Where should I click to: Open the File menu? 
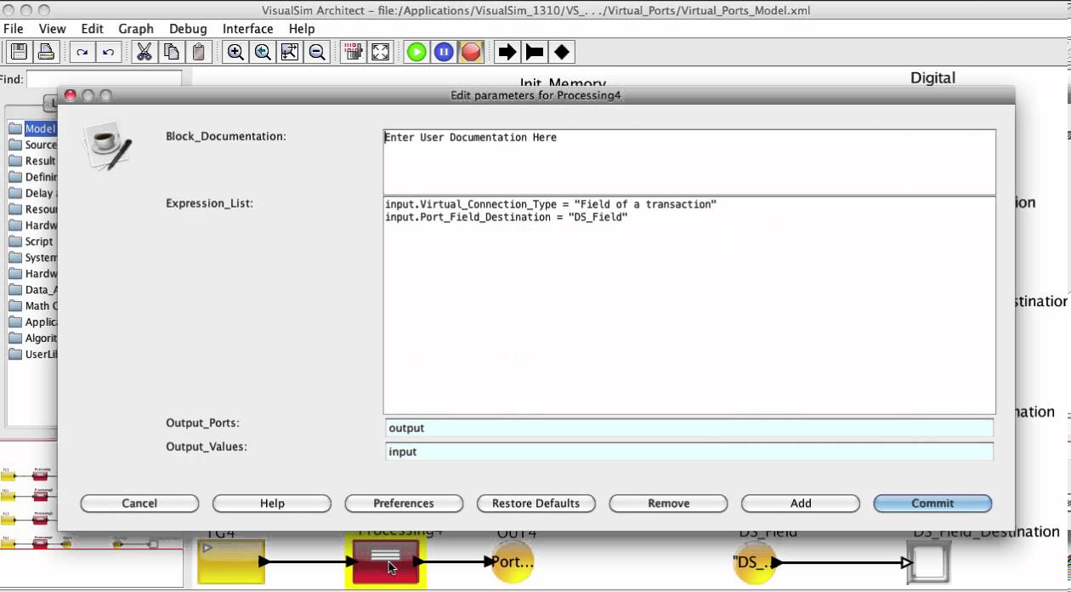pyautogui.click(x=14, y=28)
